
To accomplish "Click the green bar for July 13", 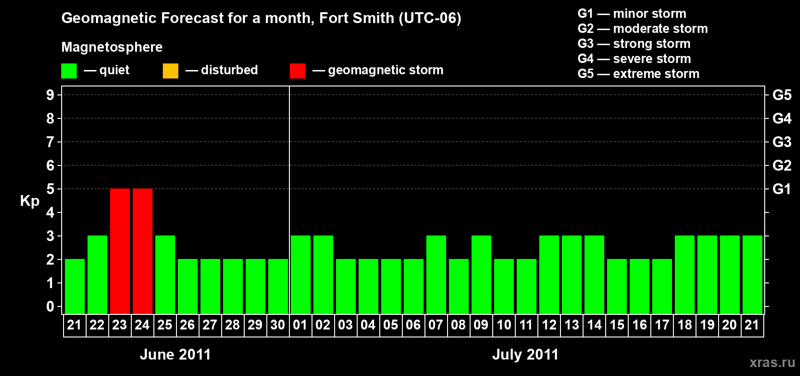I will pos(572,274).
